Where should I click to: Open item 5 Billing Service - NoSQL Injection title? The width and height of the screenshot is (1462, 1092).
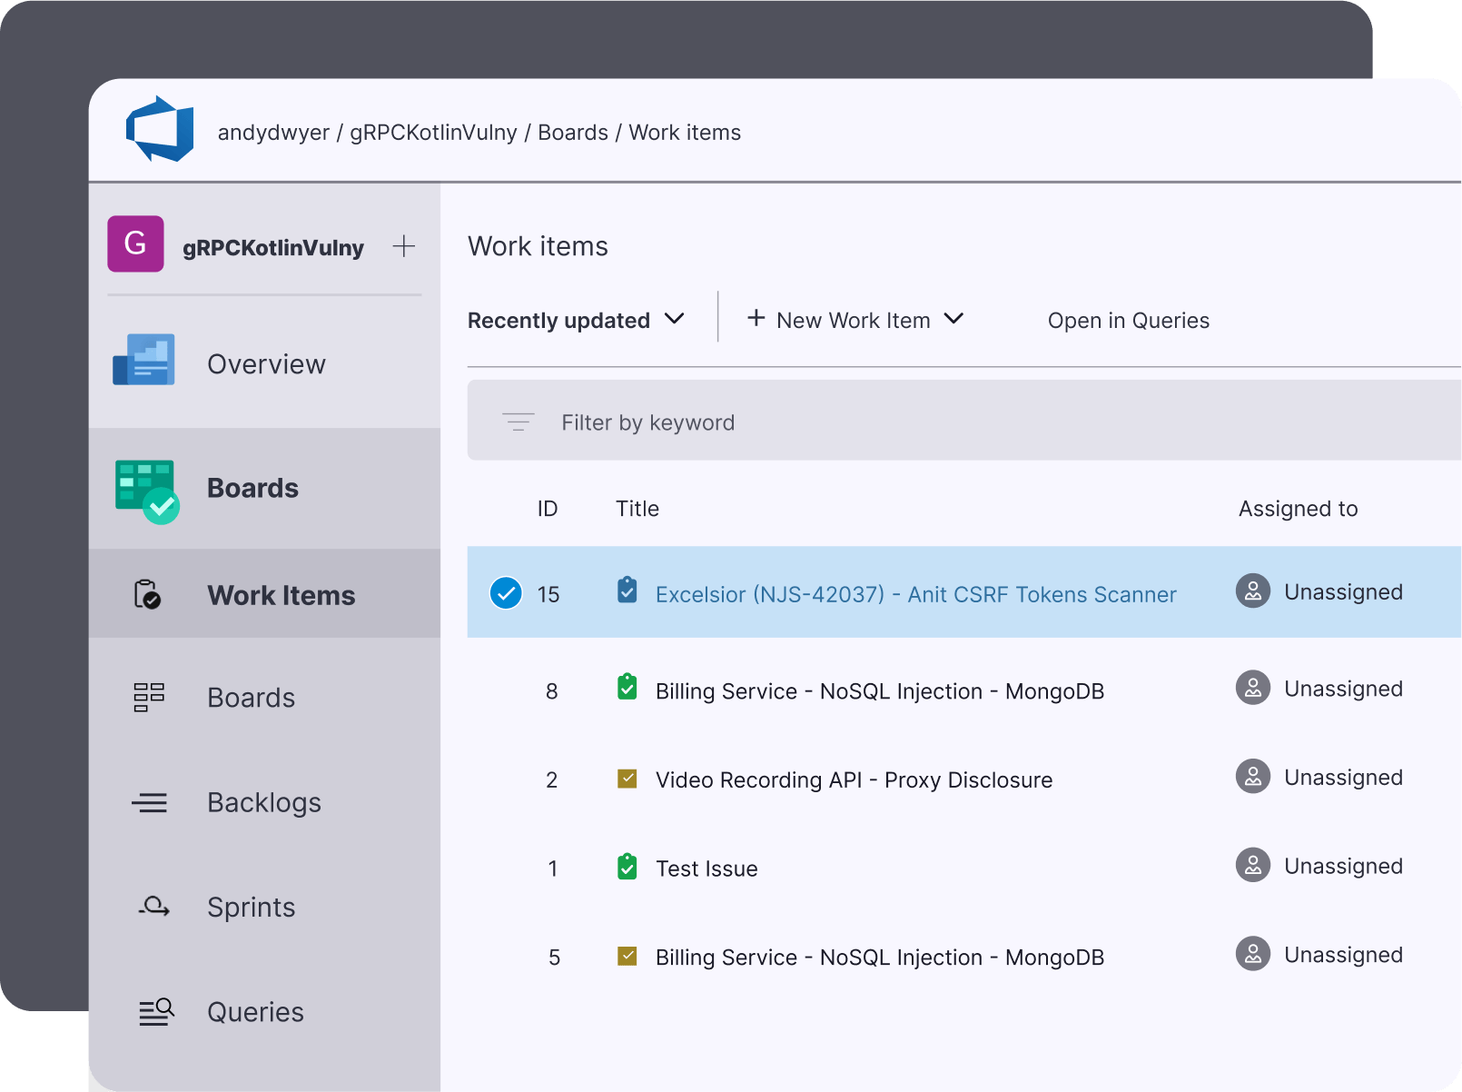click(x=880, y=958)
